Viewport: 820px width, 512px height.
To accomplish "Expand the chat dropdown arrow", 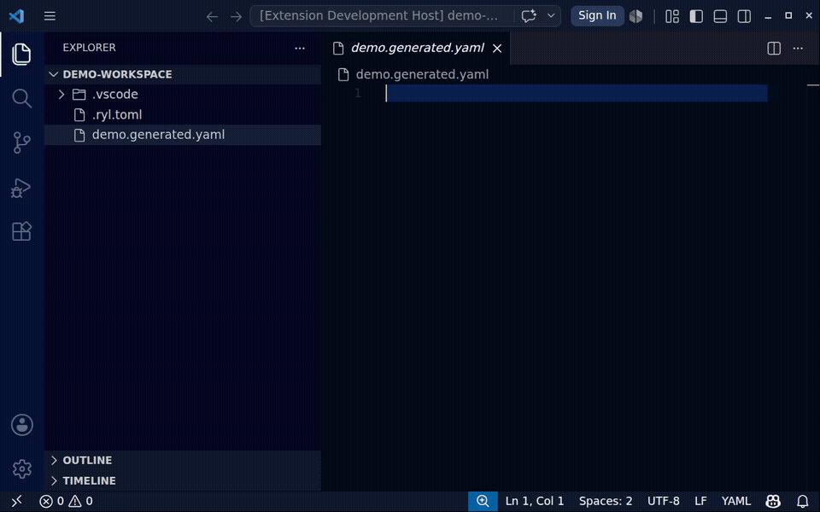I will click(551, 15).
